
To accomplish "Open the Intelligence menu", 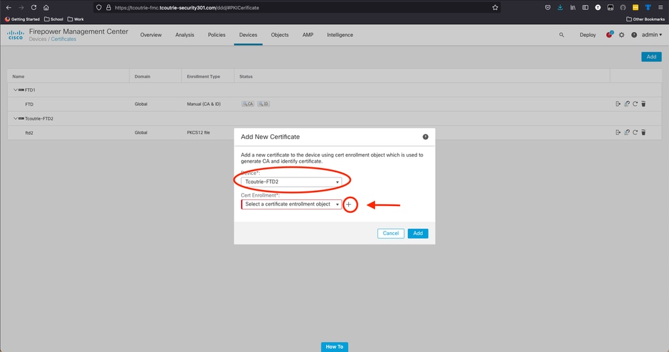I will pos(340,35).
